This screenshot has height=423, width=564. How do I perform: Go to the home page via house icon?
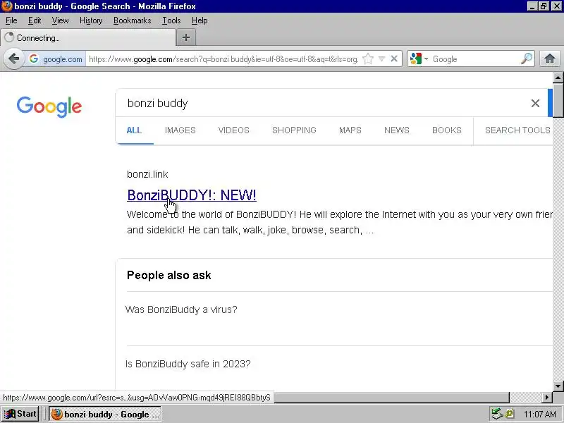tap(550, 59)
